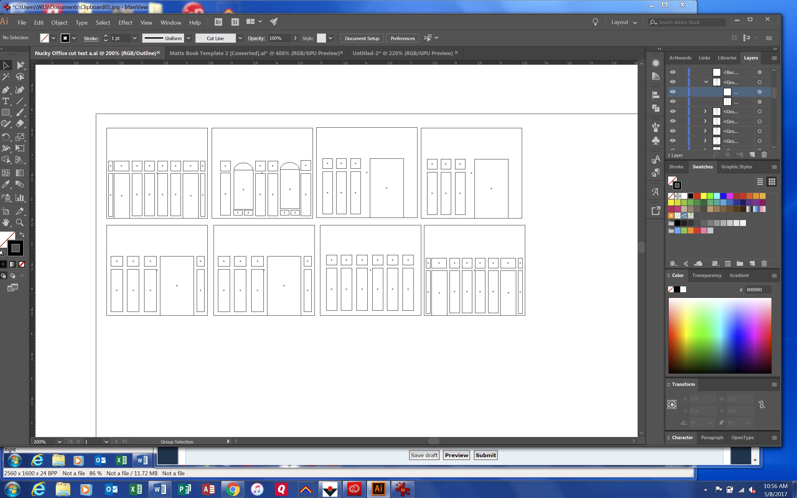Image resolution: width=797 pixels, height=498 pixels.
Task: Toggle constrain width and height proportions
Action: click(762, 404)
